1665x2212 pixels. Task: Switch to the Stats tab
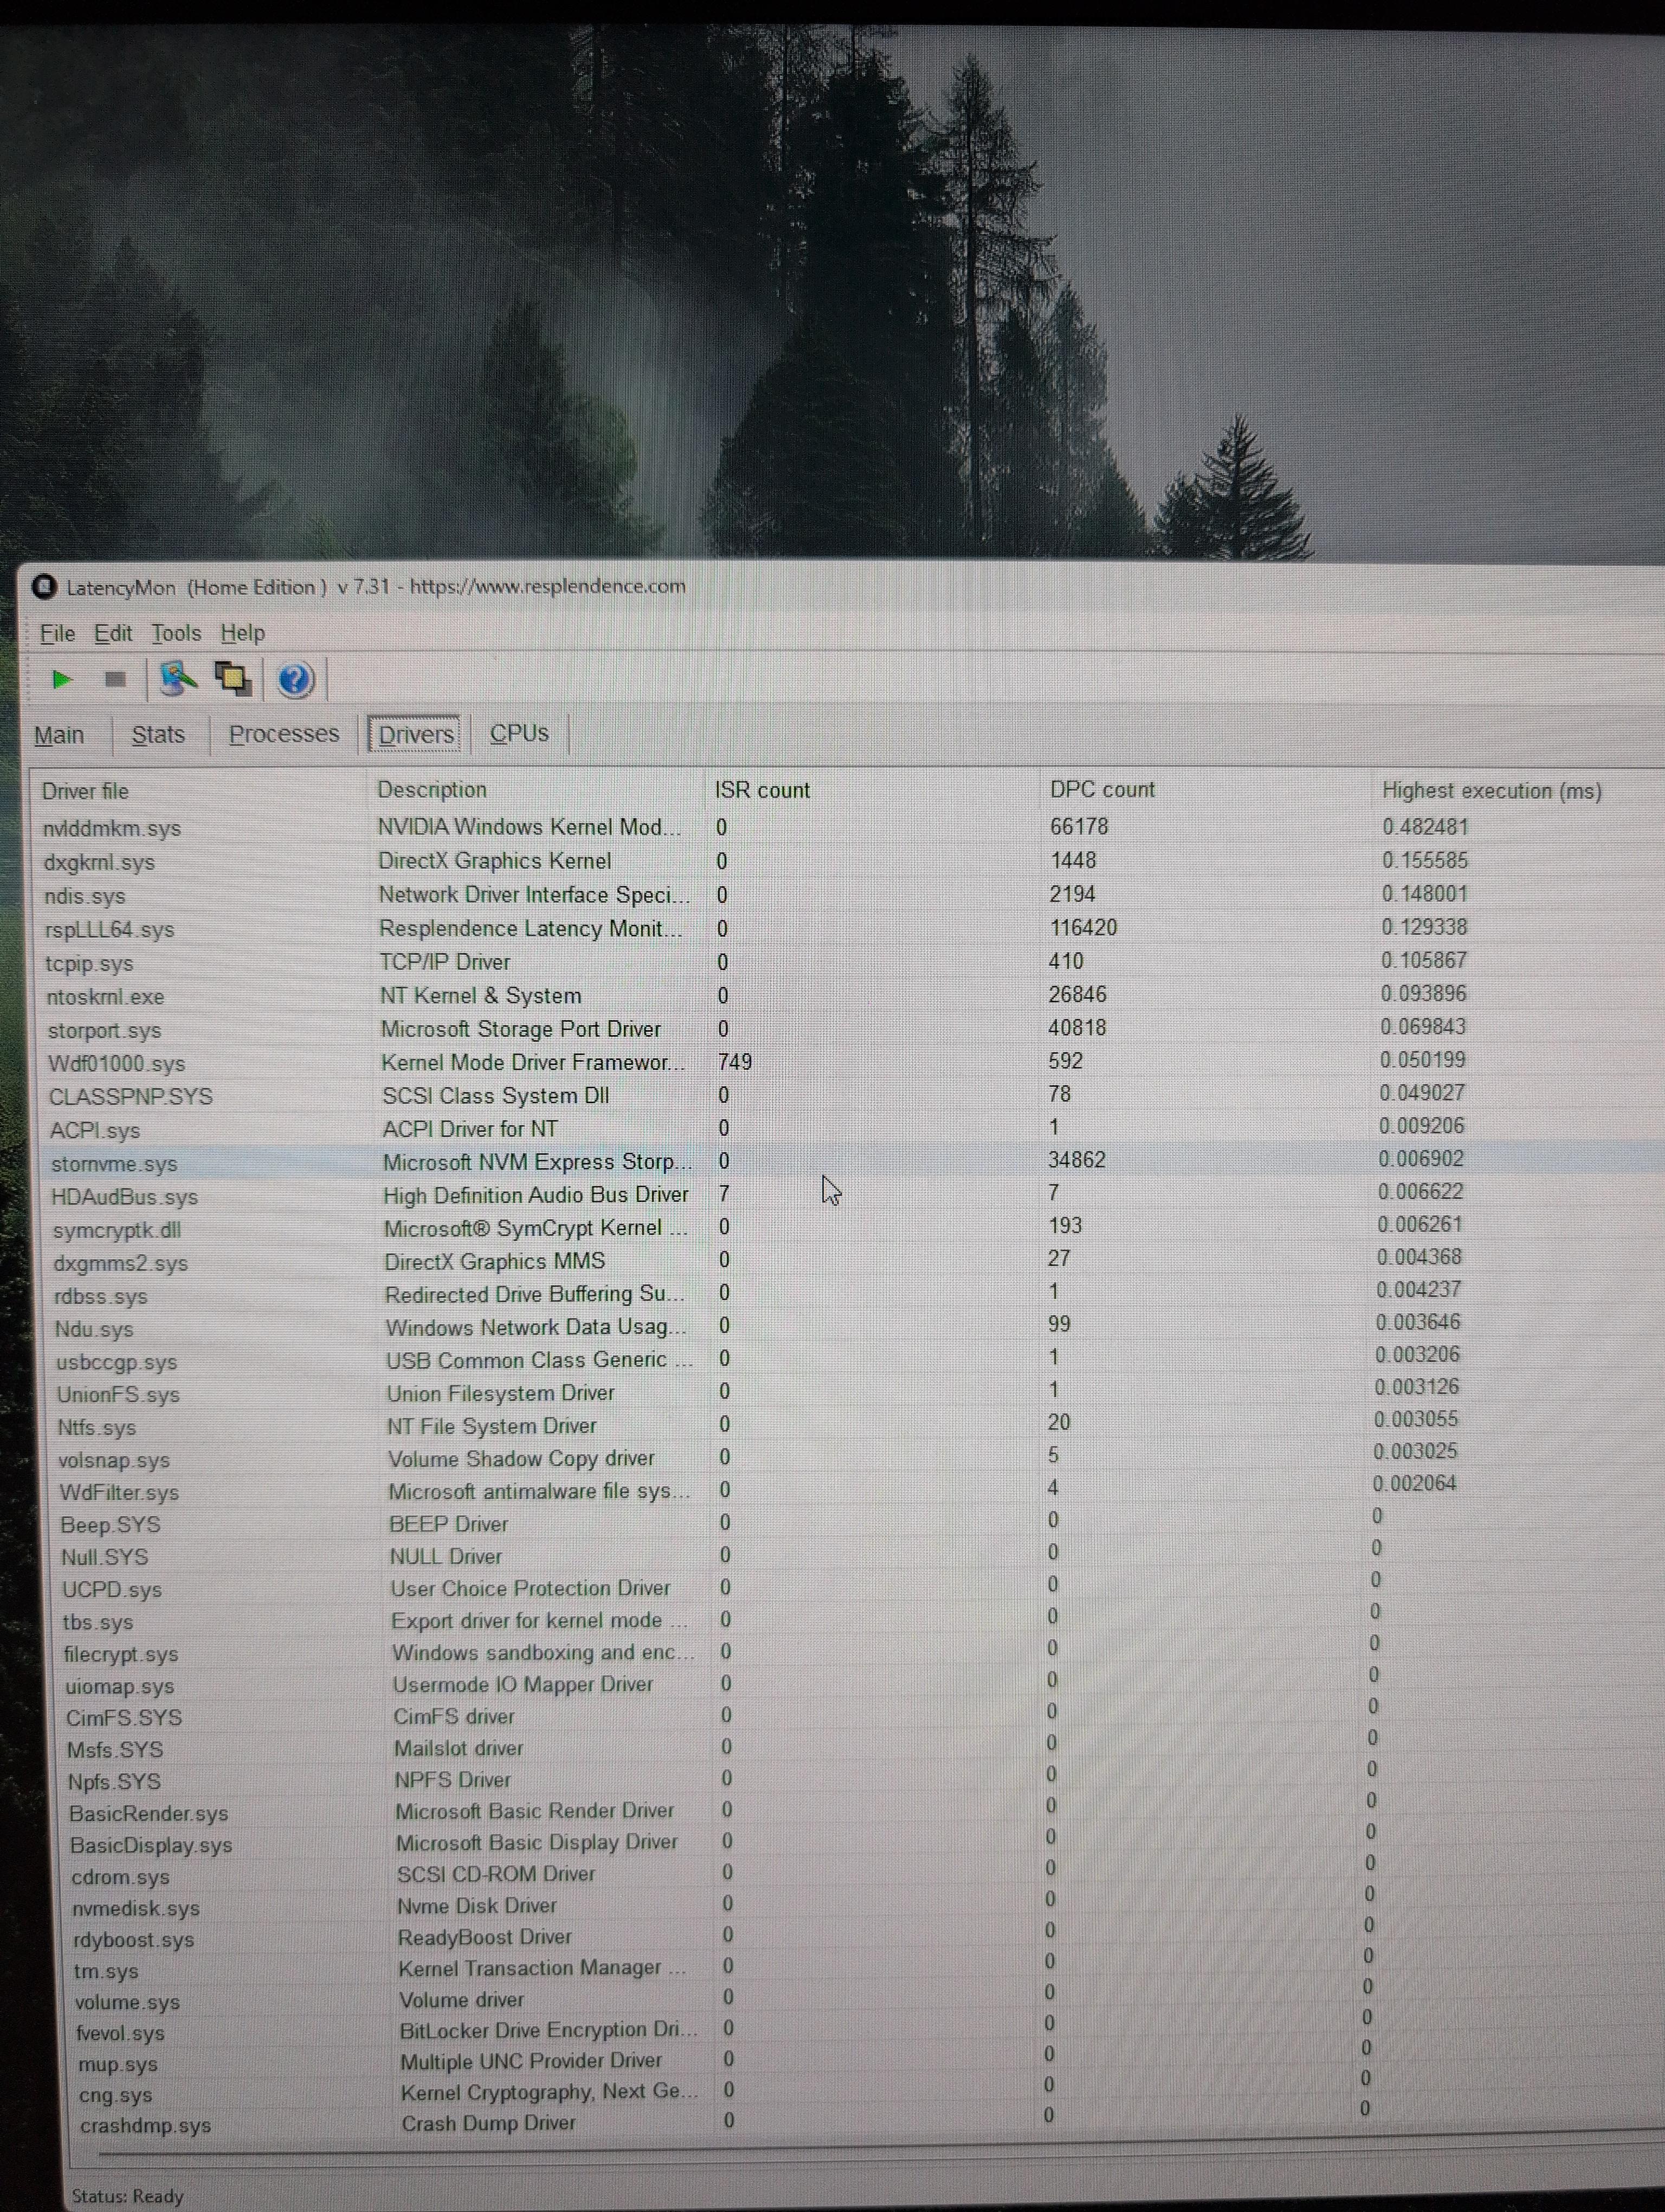[158, 735]
